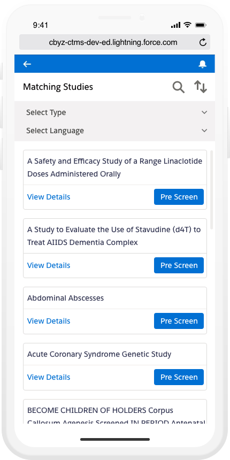The image size is (230, 460).
Task: Reload the page in the address bar
Action: point(203,43)
